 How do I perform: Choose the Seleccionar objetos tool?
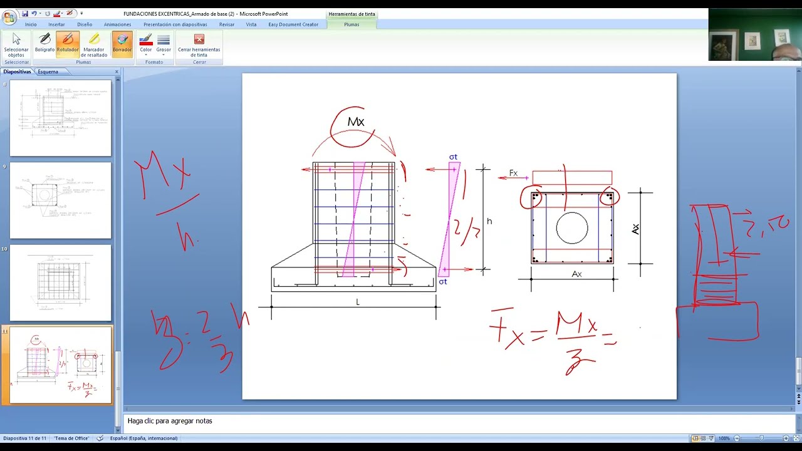point(16,45)
